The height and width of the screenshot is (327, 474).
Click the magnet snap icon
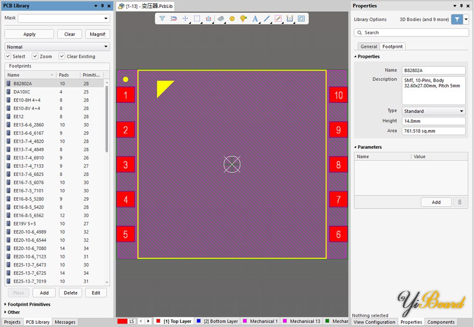coord(174,19)
